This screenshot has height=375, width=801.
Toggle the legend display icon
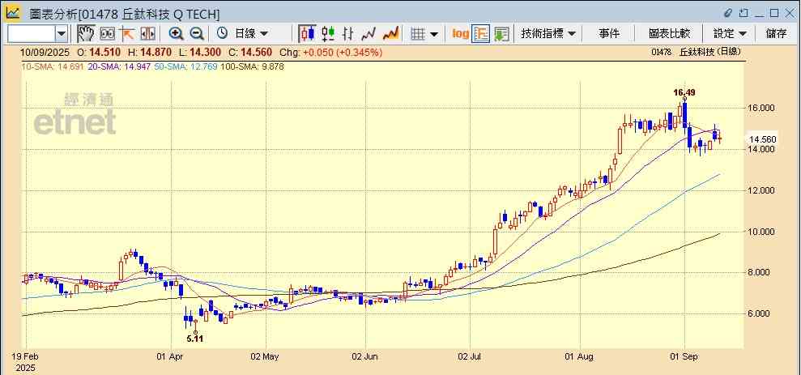[481, 34]
